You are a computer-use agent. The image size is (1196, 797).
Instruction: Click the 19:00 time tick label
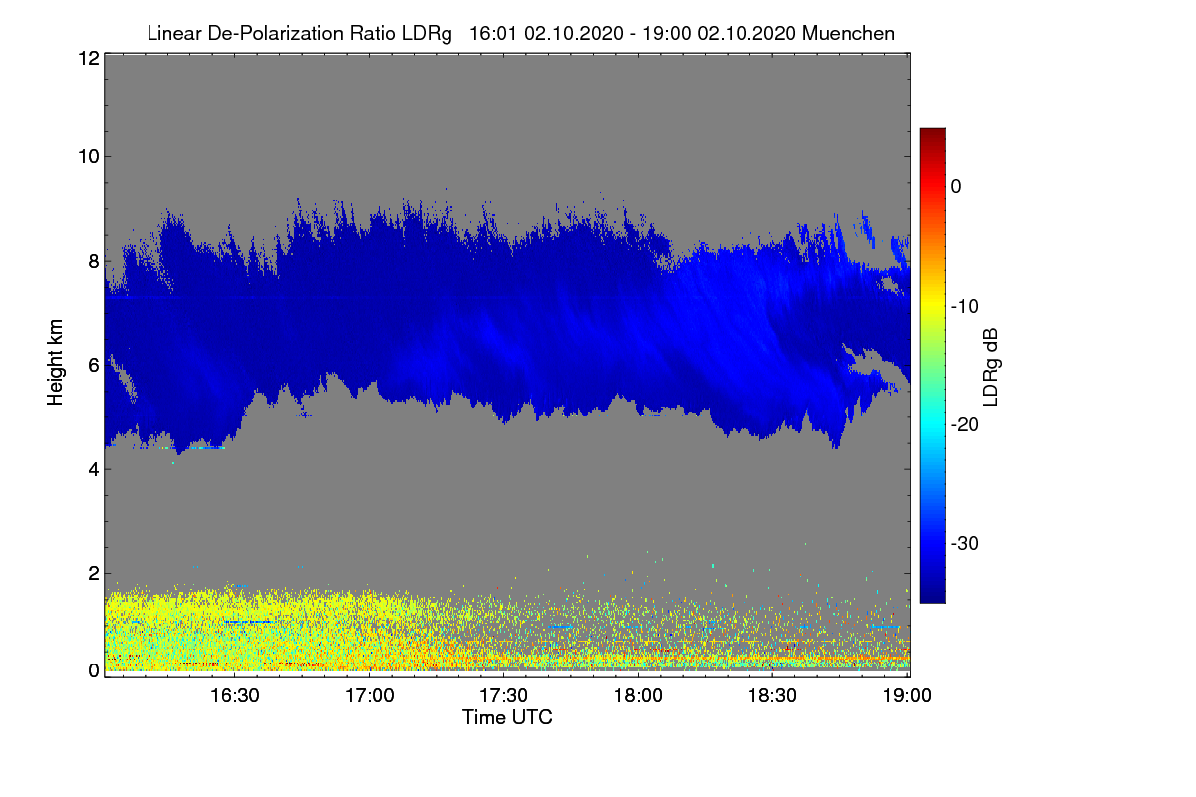click(907, 696)
